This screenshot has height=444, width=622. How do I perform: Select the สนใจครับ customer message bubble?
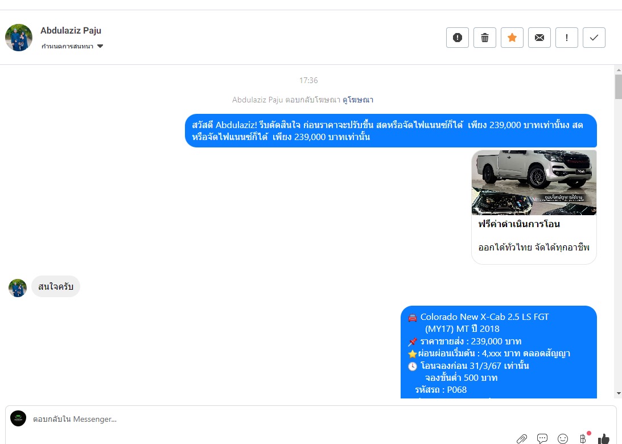click(x=56, y=286)
